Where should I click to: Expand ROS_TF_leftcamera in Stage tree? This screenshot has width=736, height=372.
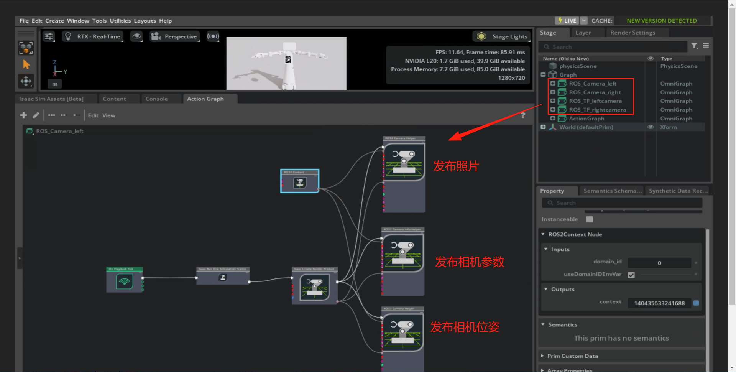click(x=553, y=101)
